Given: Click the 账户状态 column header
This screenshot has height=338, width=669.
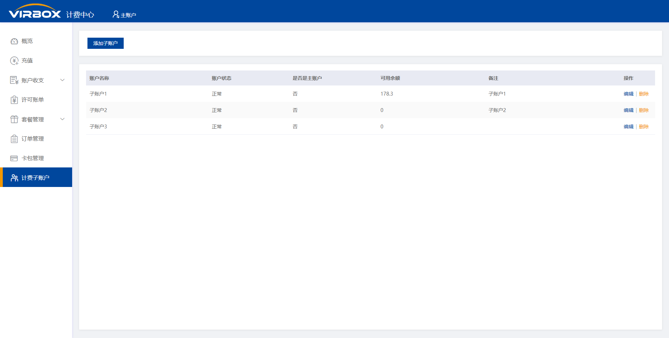Looking at the screenshot, I should point(222,78).
